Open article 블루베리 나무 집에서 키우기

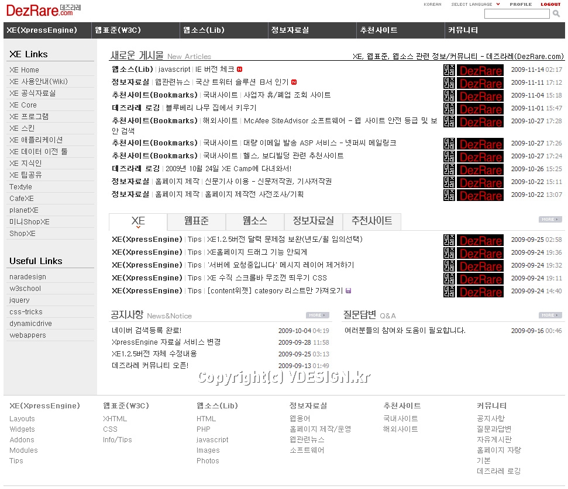point(211,107)
